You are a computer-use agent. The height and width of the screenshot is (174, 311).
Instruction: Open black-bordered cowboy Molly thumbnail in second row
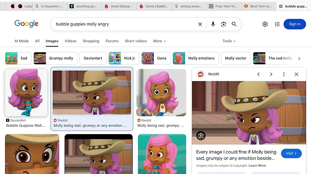coord(98,154)
